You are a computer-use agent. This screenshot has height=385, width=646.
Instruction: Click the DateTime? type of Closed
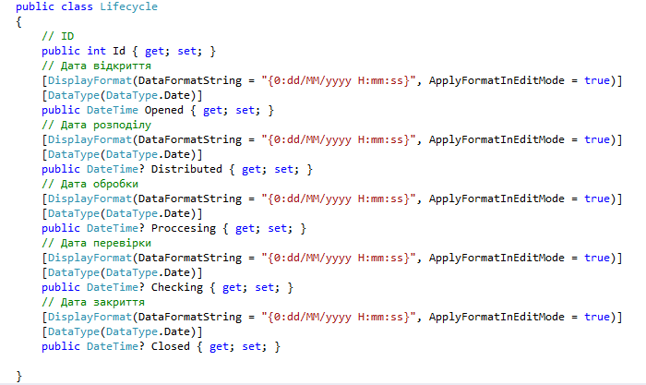(x=115, y=346)
